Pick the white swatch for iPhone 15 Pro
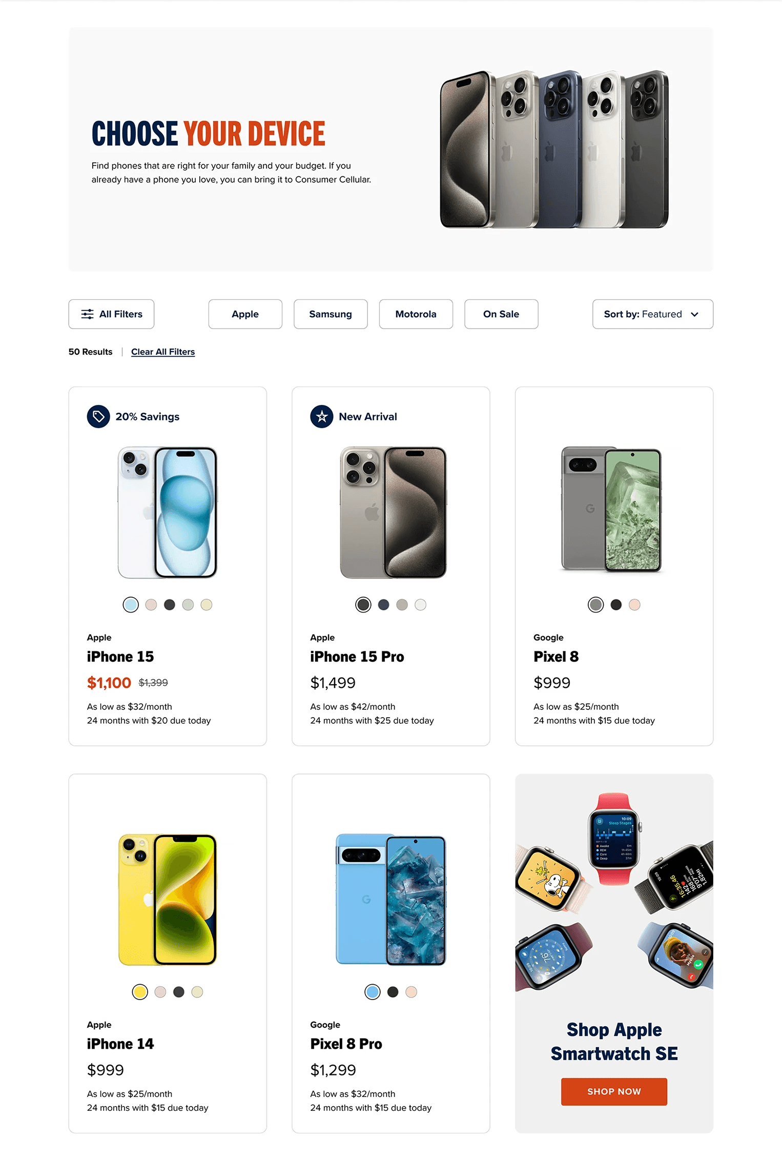Image resolution: width=782 pixels, height=1161 pixels. [x=420, y=605]
